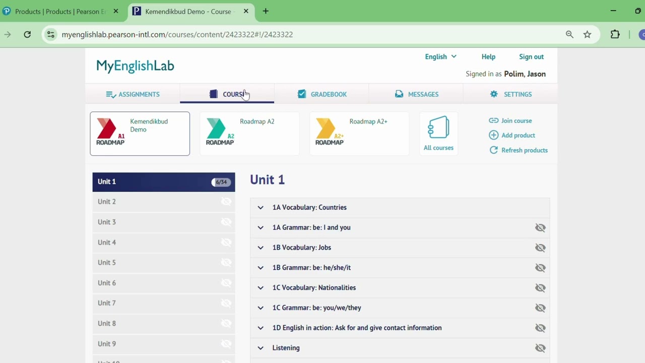This screenshot has height=363, width=645.
Task: Select Unit 6 in the unit list
Action: coord(164,283)
